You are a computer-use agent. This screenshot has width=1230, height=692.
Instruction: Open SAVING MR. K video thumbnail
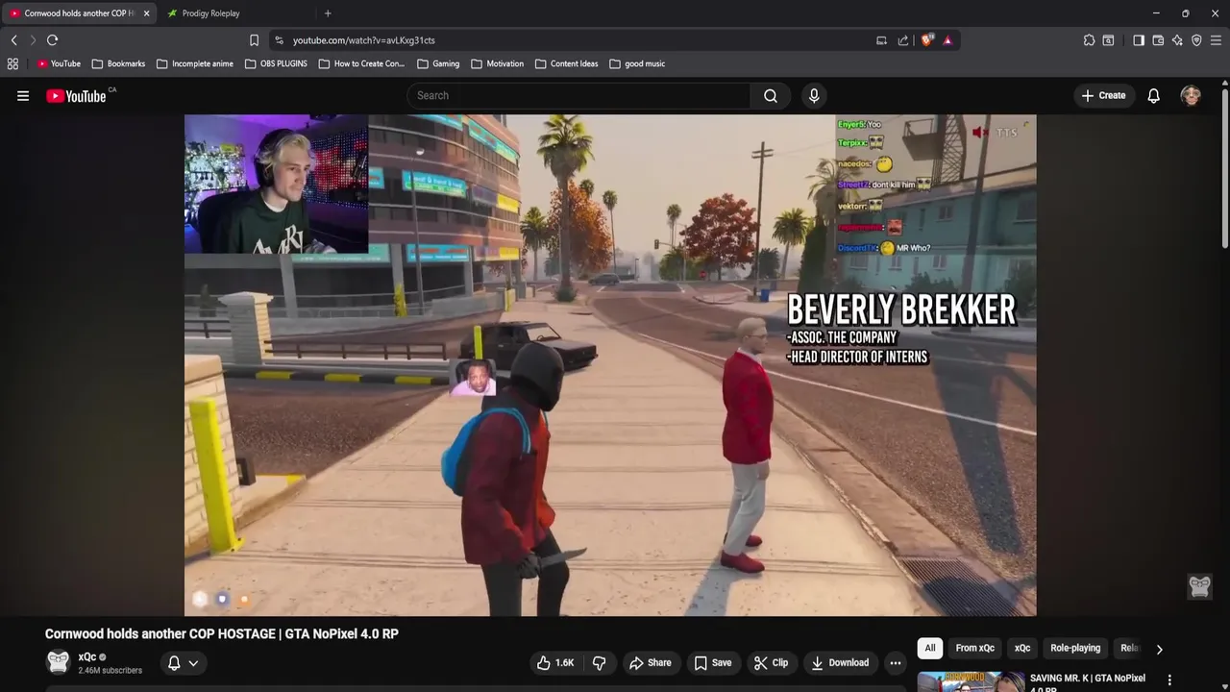(x=971, y=681)
